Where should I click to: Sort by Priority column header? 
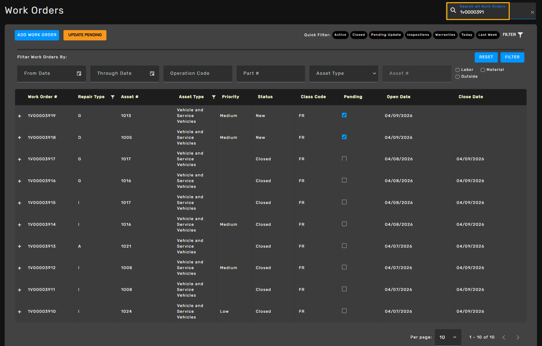(230, 97)
